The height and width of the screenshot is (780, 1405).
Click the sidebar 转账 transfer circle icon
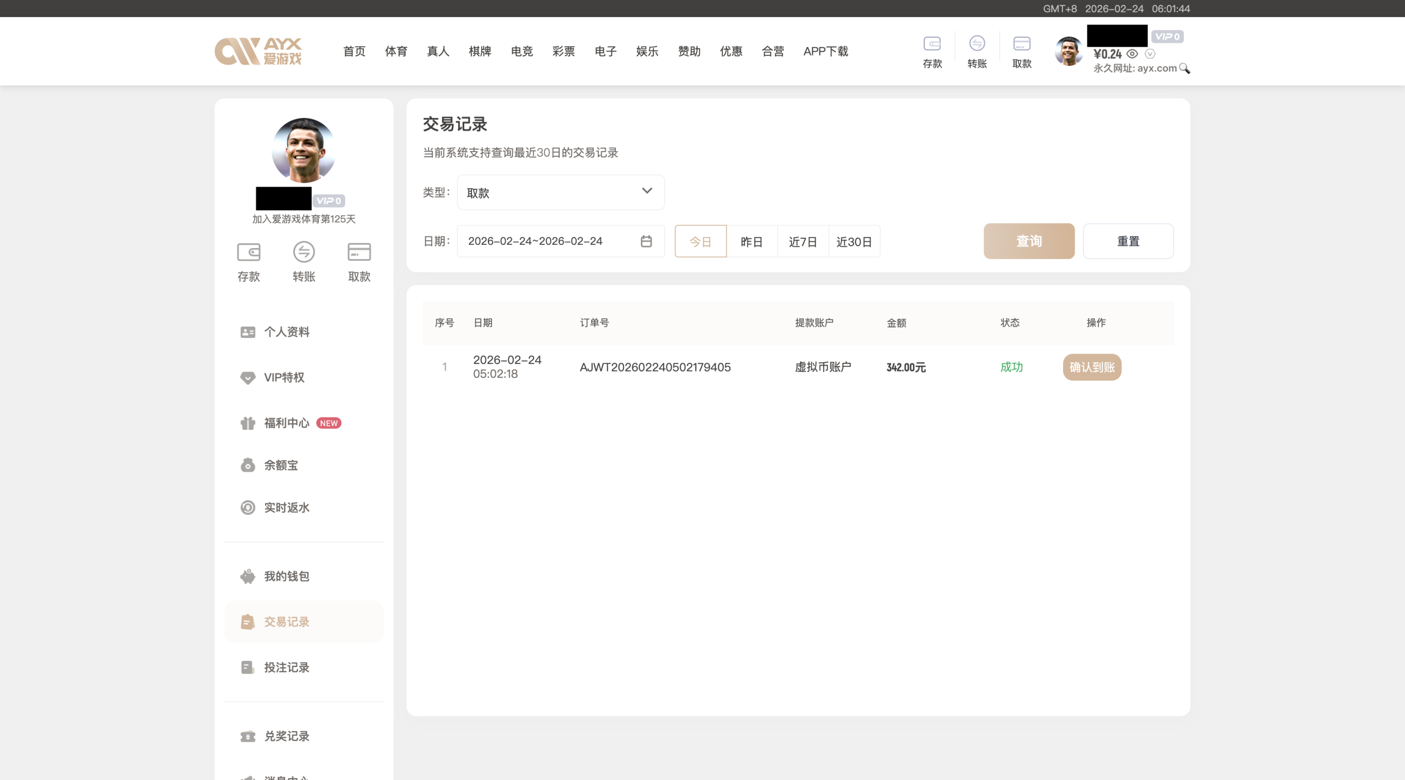tap(304, 252)
